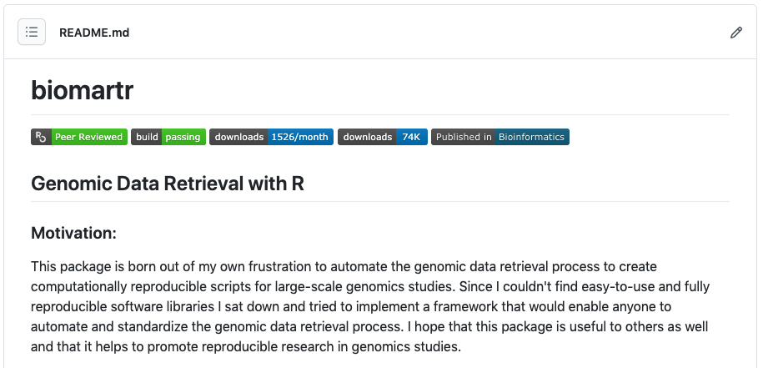The image size is (768, 368).
Task: Click the pencil icon to edit README
Action: (735, 33)
